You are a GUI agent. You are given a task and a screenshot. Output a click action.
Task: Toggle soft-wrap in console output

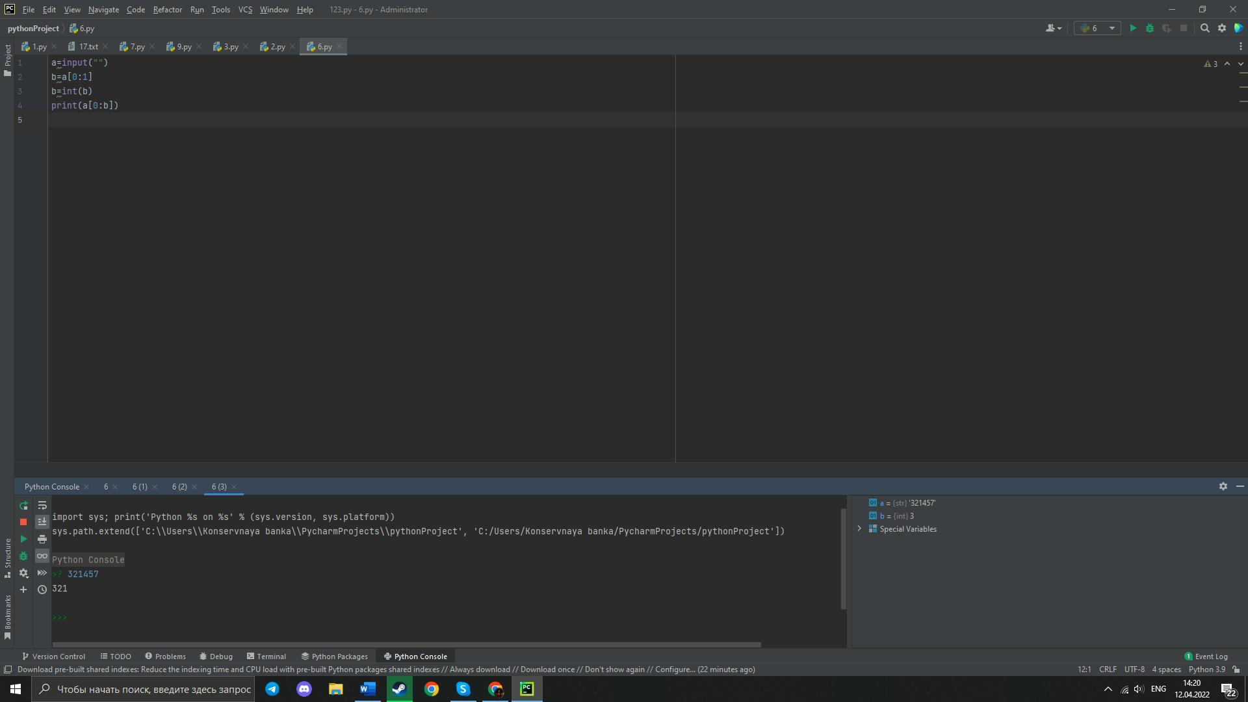[x=42, y=505]
